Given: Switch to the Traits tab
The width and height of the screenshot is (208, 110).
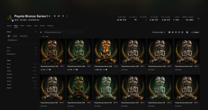Looking at the screenshot, I should pyautogui.click(x=36, y=26).
